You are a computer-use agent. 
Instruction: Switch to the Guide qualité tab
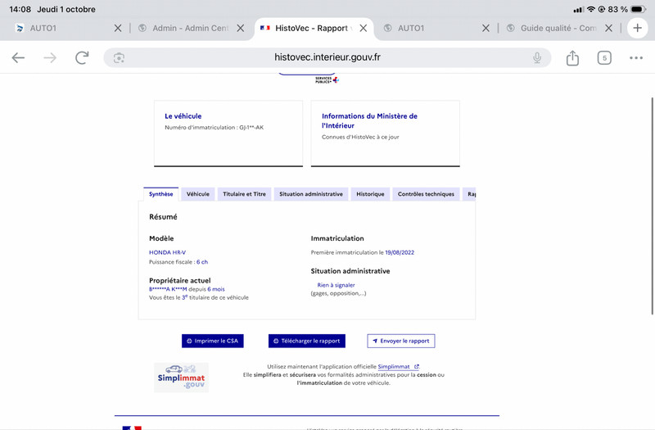click(x=551, y=28)
